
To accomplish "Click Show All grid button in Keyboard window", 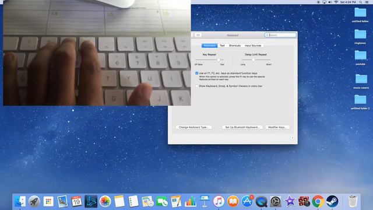I will (198, 35).
